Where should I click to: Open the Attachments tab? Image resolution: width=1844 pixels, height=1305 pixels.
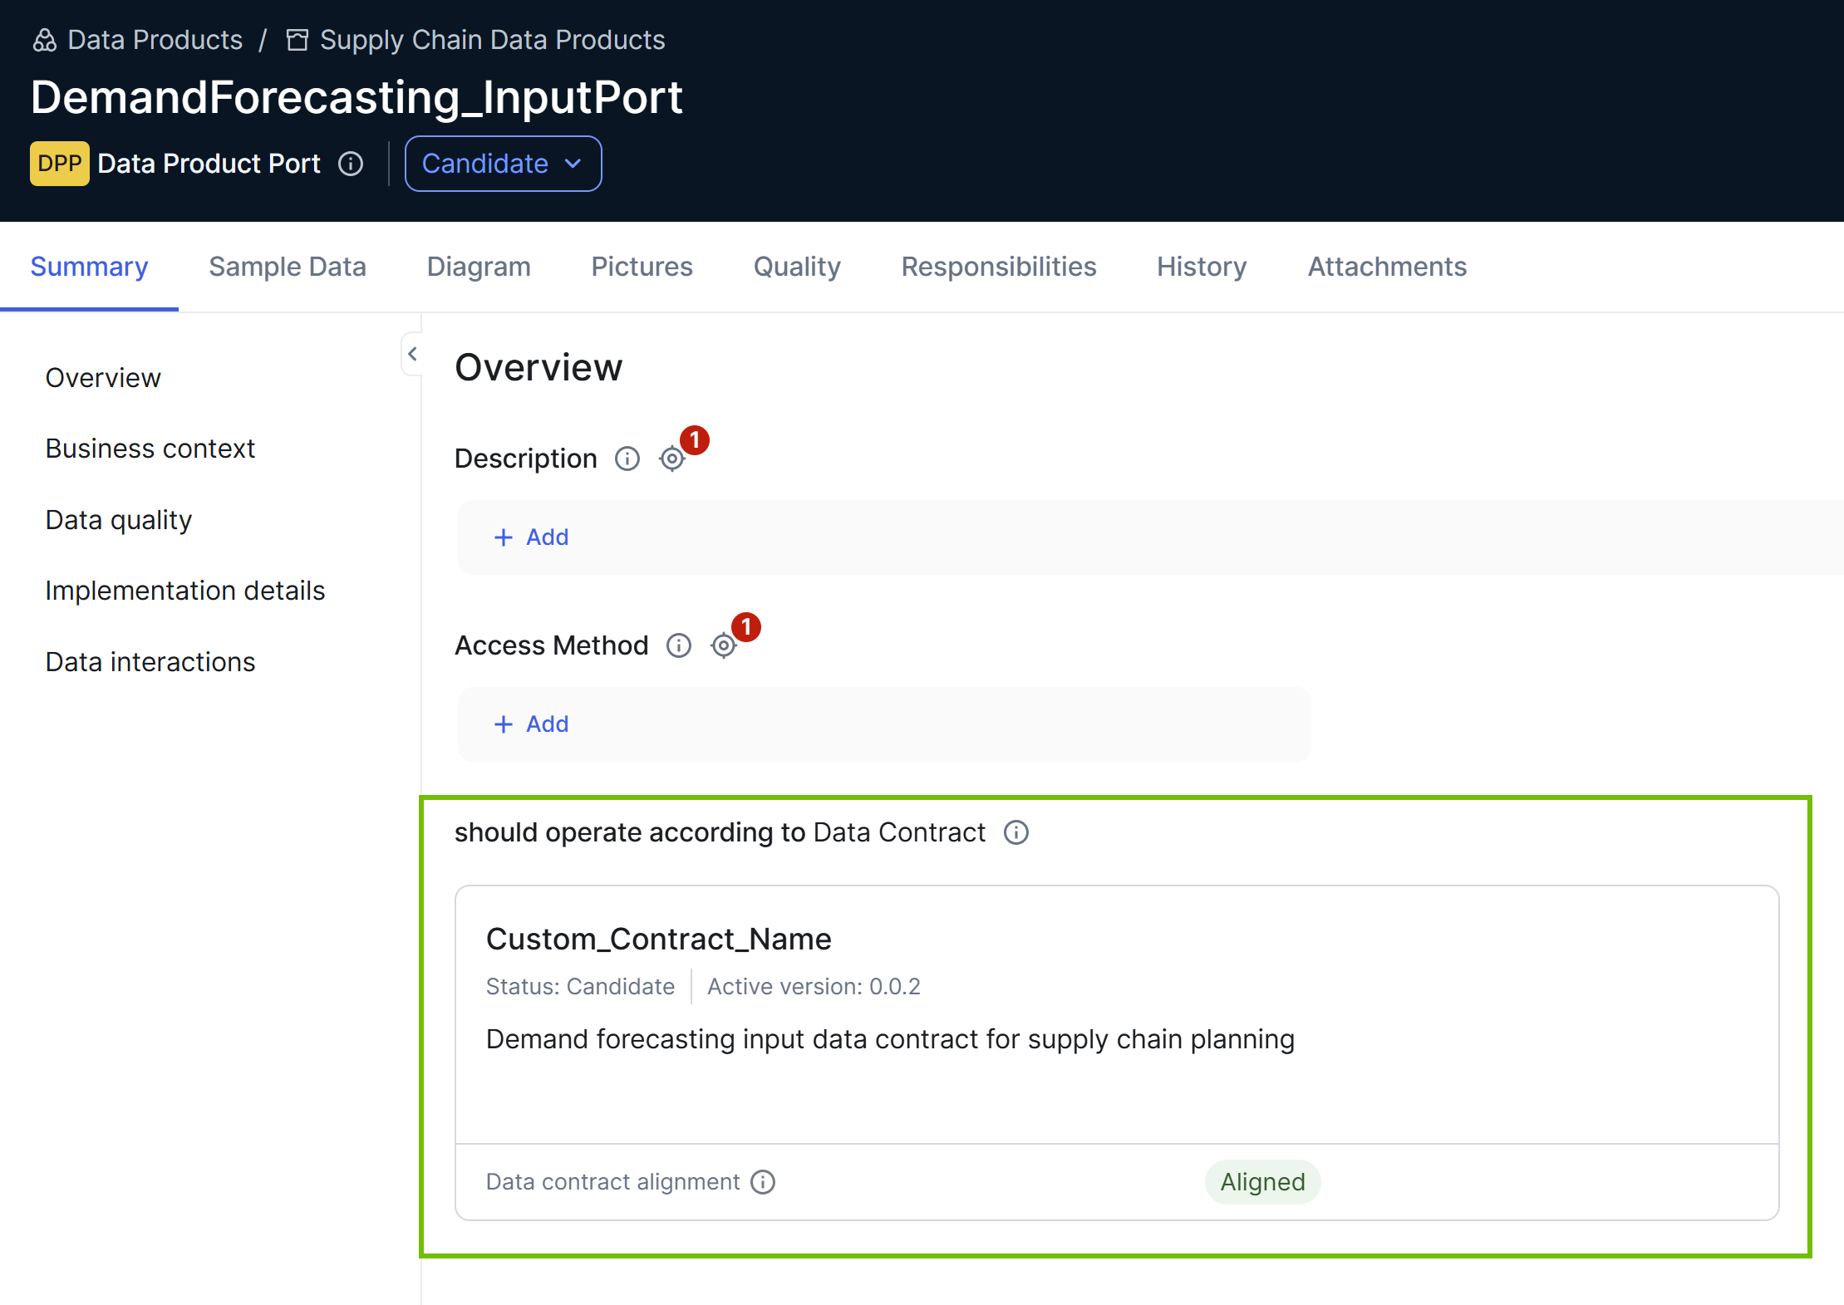(x=1387, y=267)
